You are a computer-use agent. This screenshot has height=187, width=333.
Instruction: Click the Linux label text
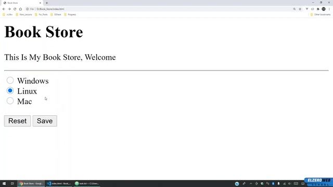[27, 91]
